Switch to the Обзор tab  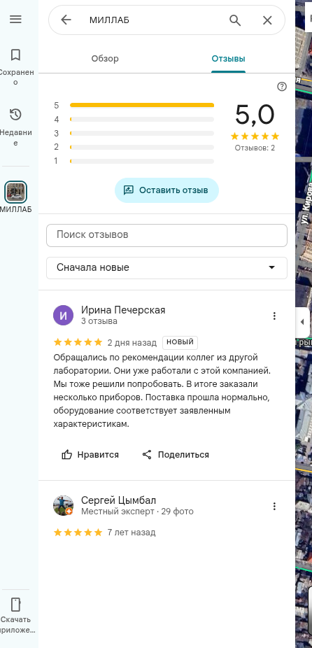105,59
